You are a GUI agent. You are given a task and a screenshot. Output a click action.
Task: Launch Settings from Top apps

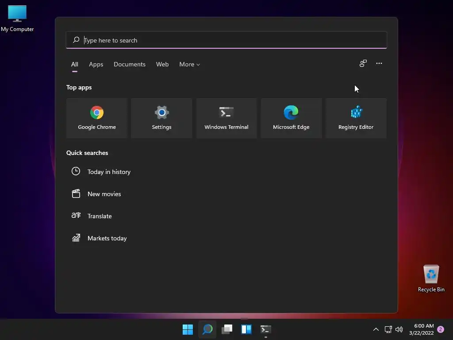click(x=161, y=118)
